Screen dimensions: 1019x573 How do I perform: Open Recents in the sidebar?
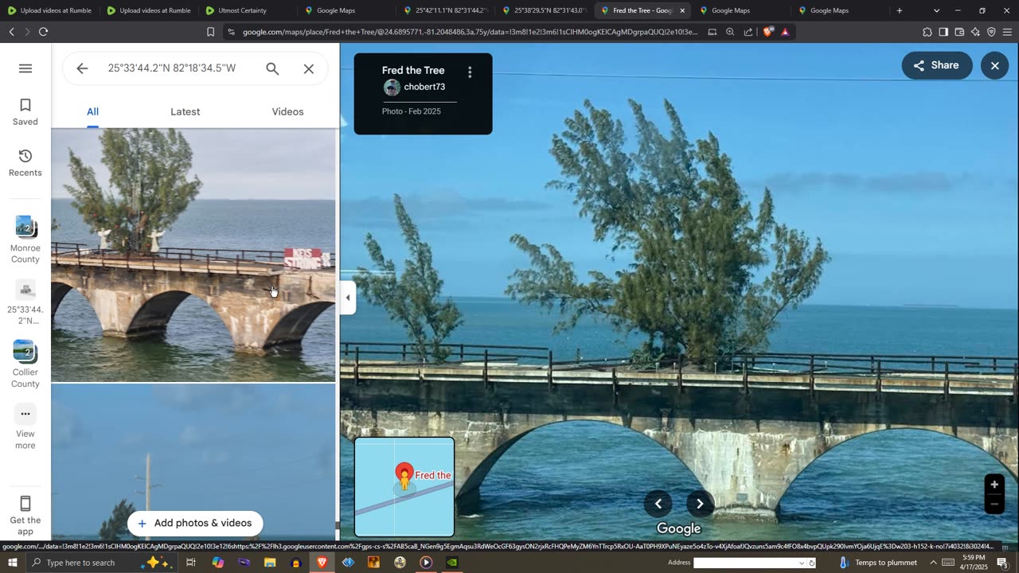click(25, 163)
